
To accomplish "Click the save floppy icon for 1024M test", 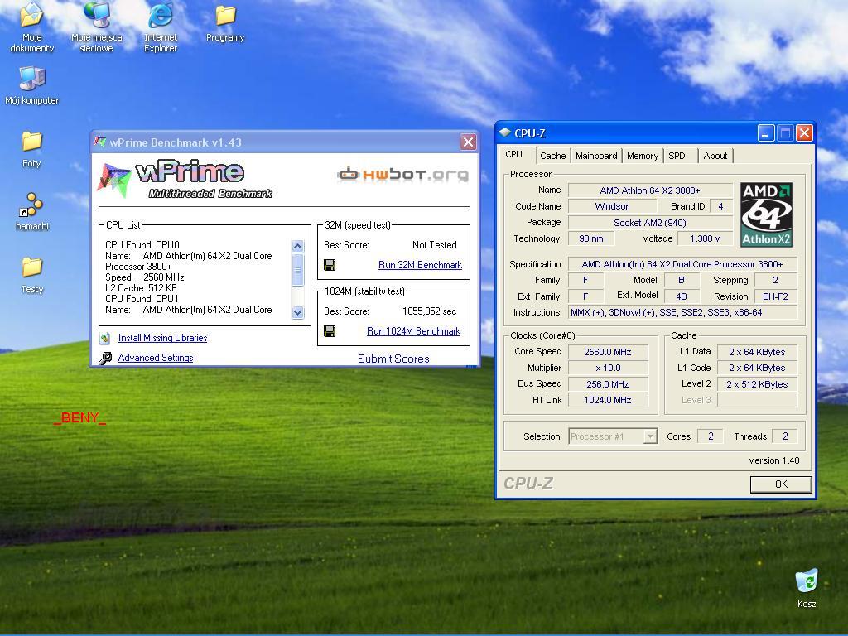I will point(330,331).
